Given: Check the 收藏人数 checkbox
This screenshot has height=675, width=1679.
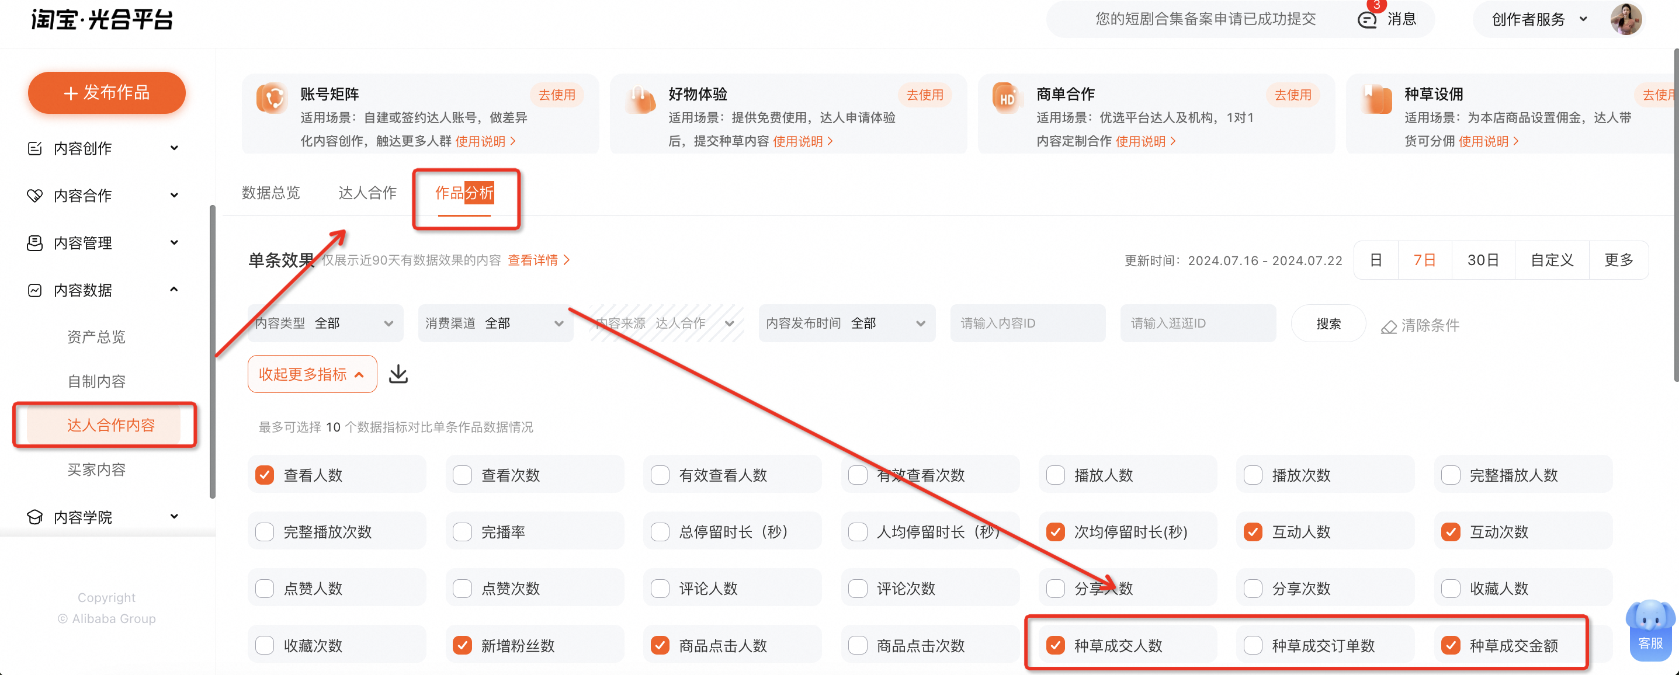Looking at the screenshot, I should tap(1451, 589).
